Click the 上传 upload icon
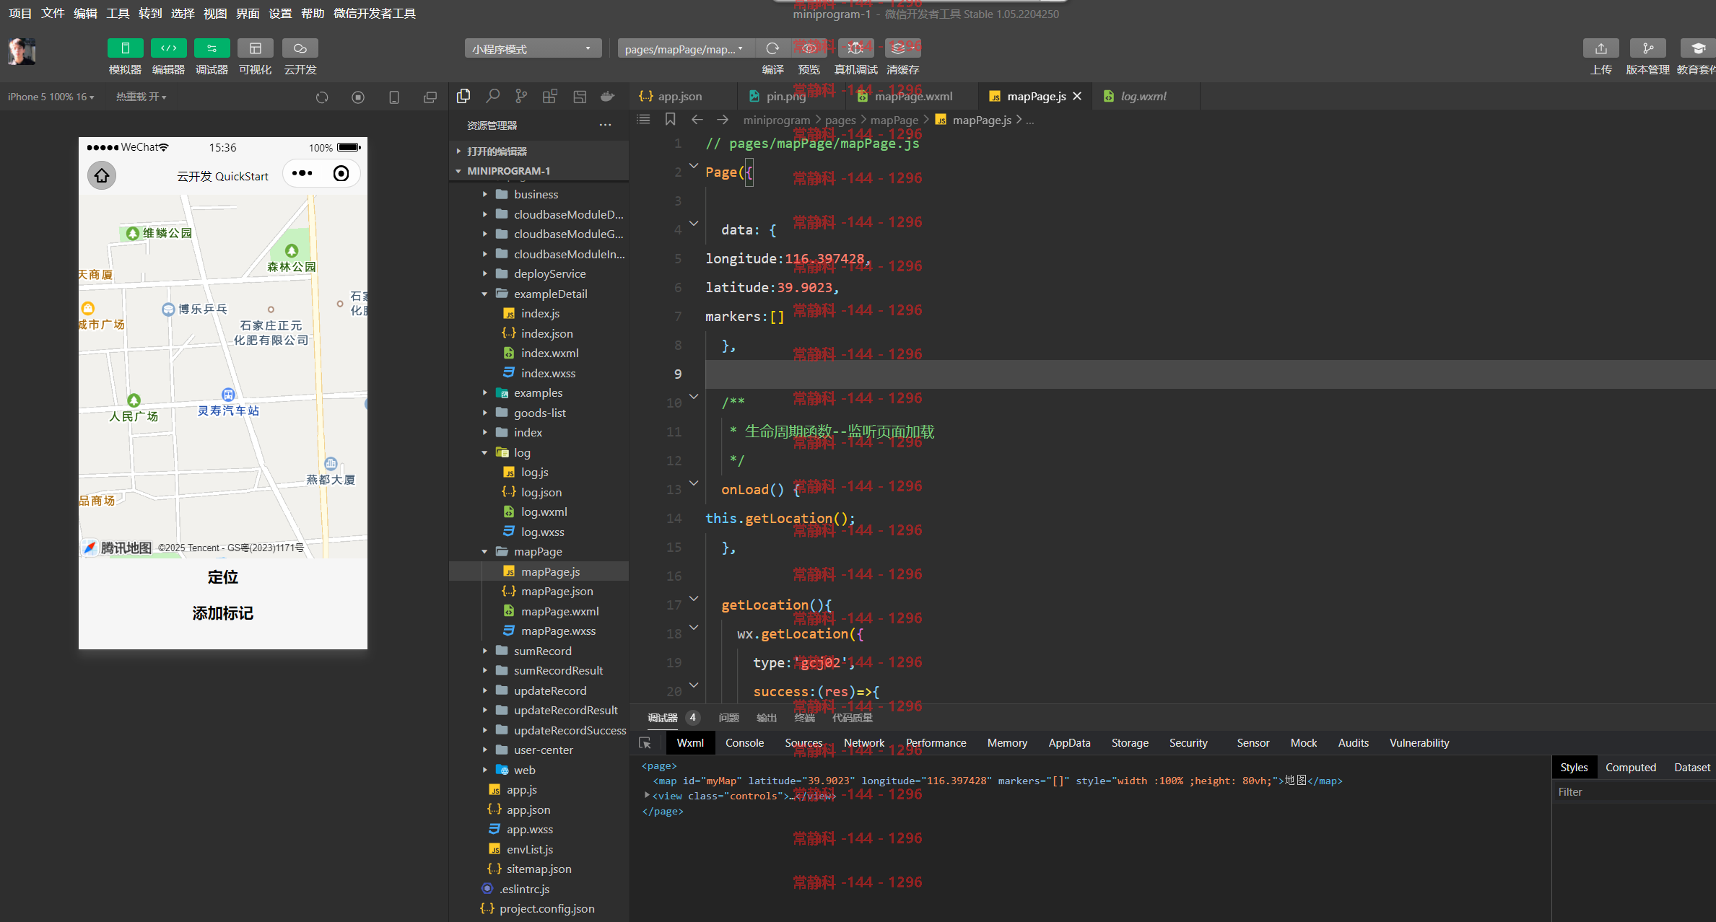Image resolution: width=1716 pixels, height=922 pixels. click(x=1600, y=48)
